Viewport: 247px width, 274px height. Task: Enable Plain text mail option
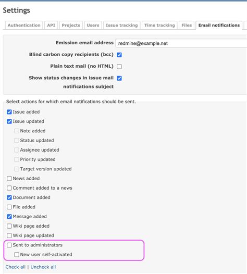tap(119, 66)
